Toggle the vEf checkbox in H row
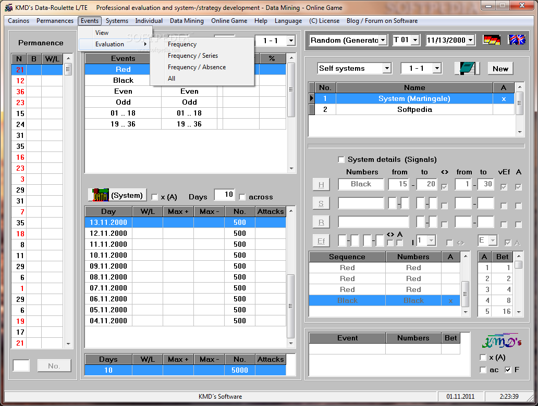Screen dimensions: 538x406 (x=504, y=187)
